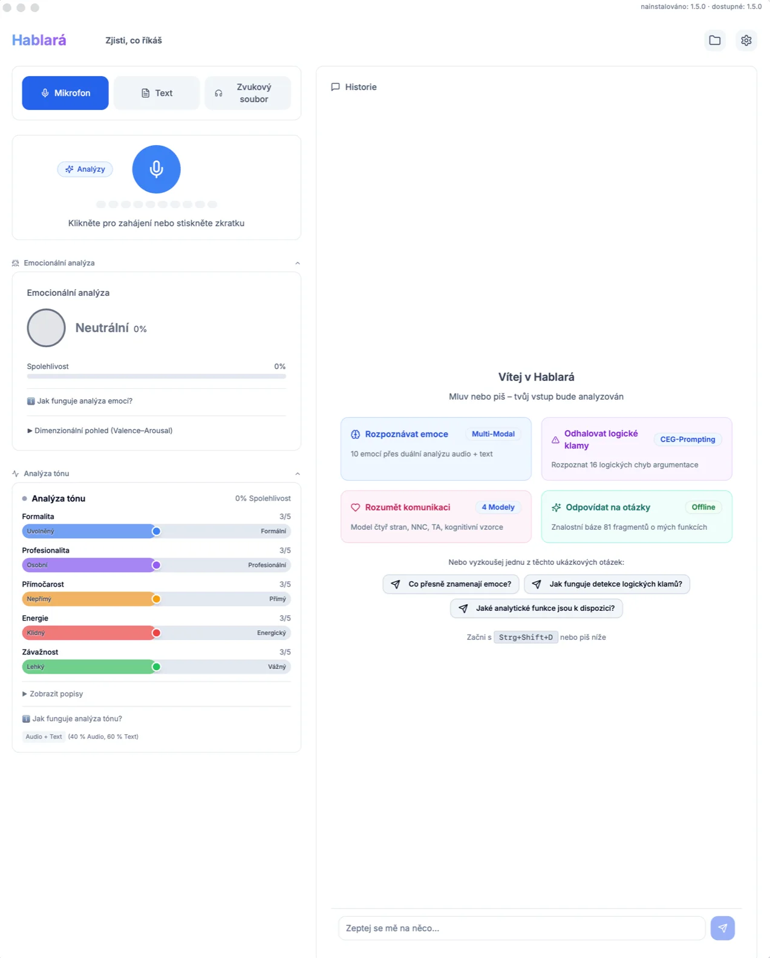The height and width of the screenshot is (958, 770).
Task: Focus the 'Zeptej se mě na něco...' input
Action: (521, 928)
